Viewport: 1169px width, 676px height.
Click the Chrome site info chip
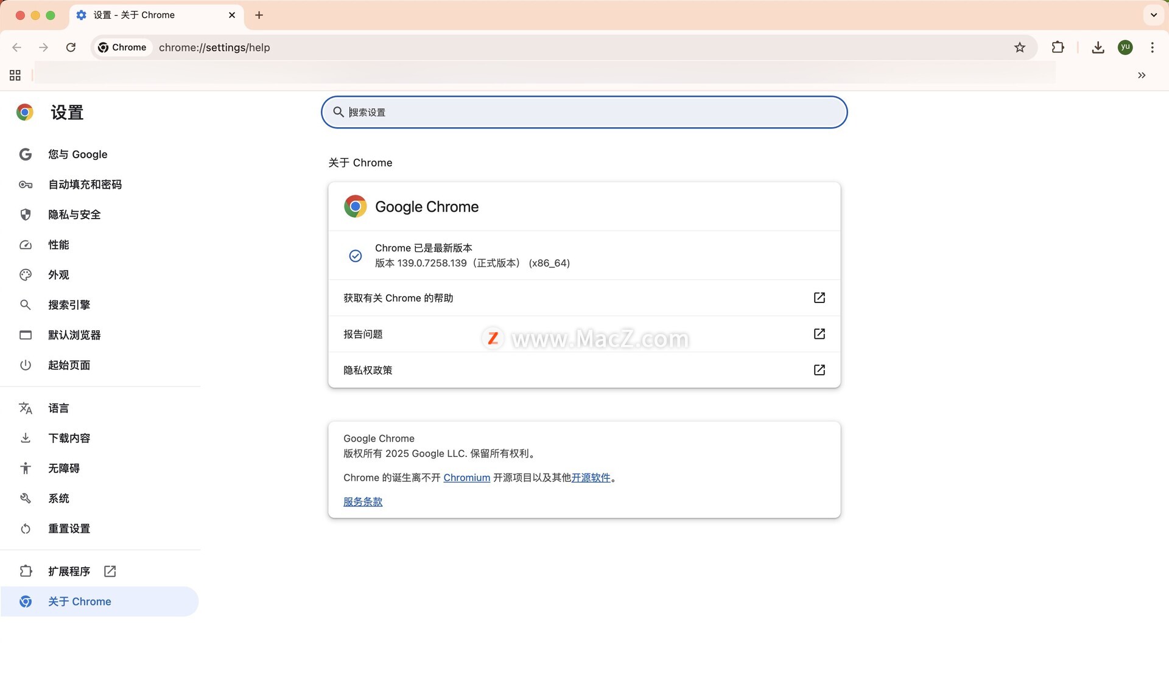click(x=122, y=47)
